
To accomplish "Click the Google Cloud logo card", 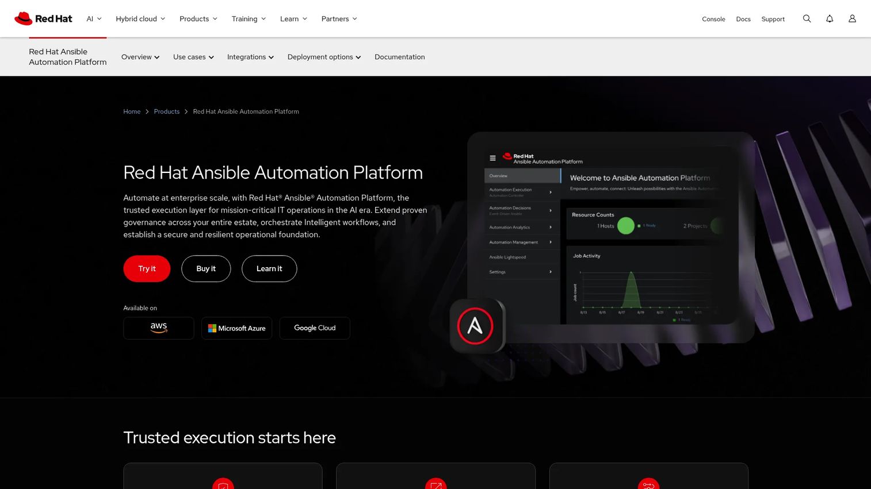I will coord(315,328).
